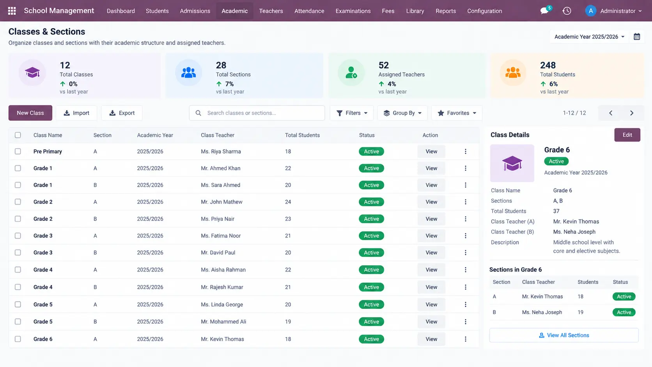The height and width of the screenshot is (367, 652).
Task: Open the more options menu for Grade 2 A
Action: 465,202
